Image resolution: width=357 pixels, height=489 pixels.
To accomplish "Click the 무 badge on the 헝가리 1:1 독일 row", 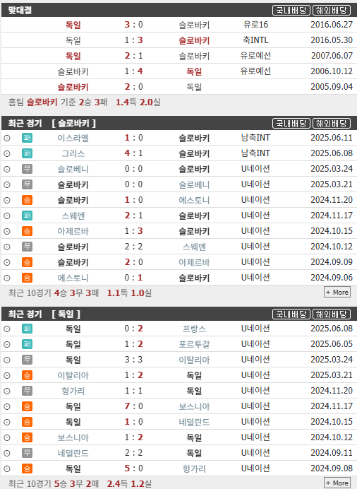I will (x=27, y=391).
